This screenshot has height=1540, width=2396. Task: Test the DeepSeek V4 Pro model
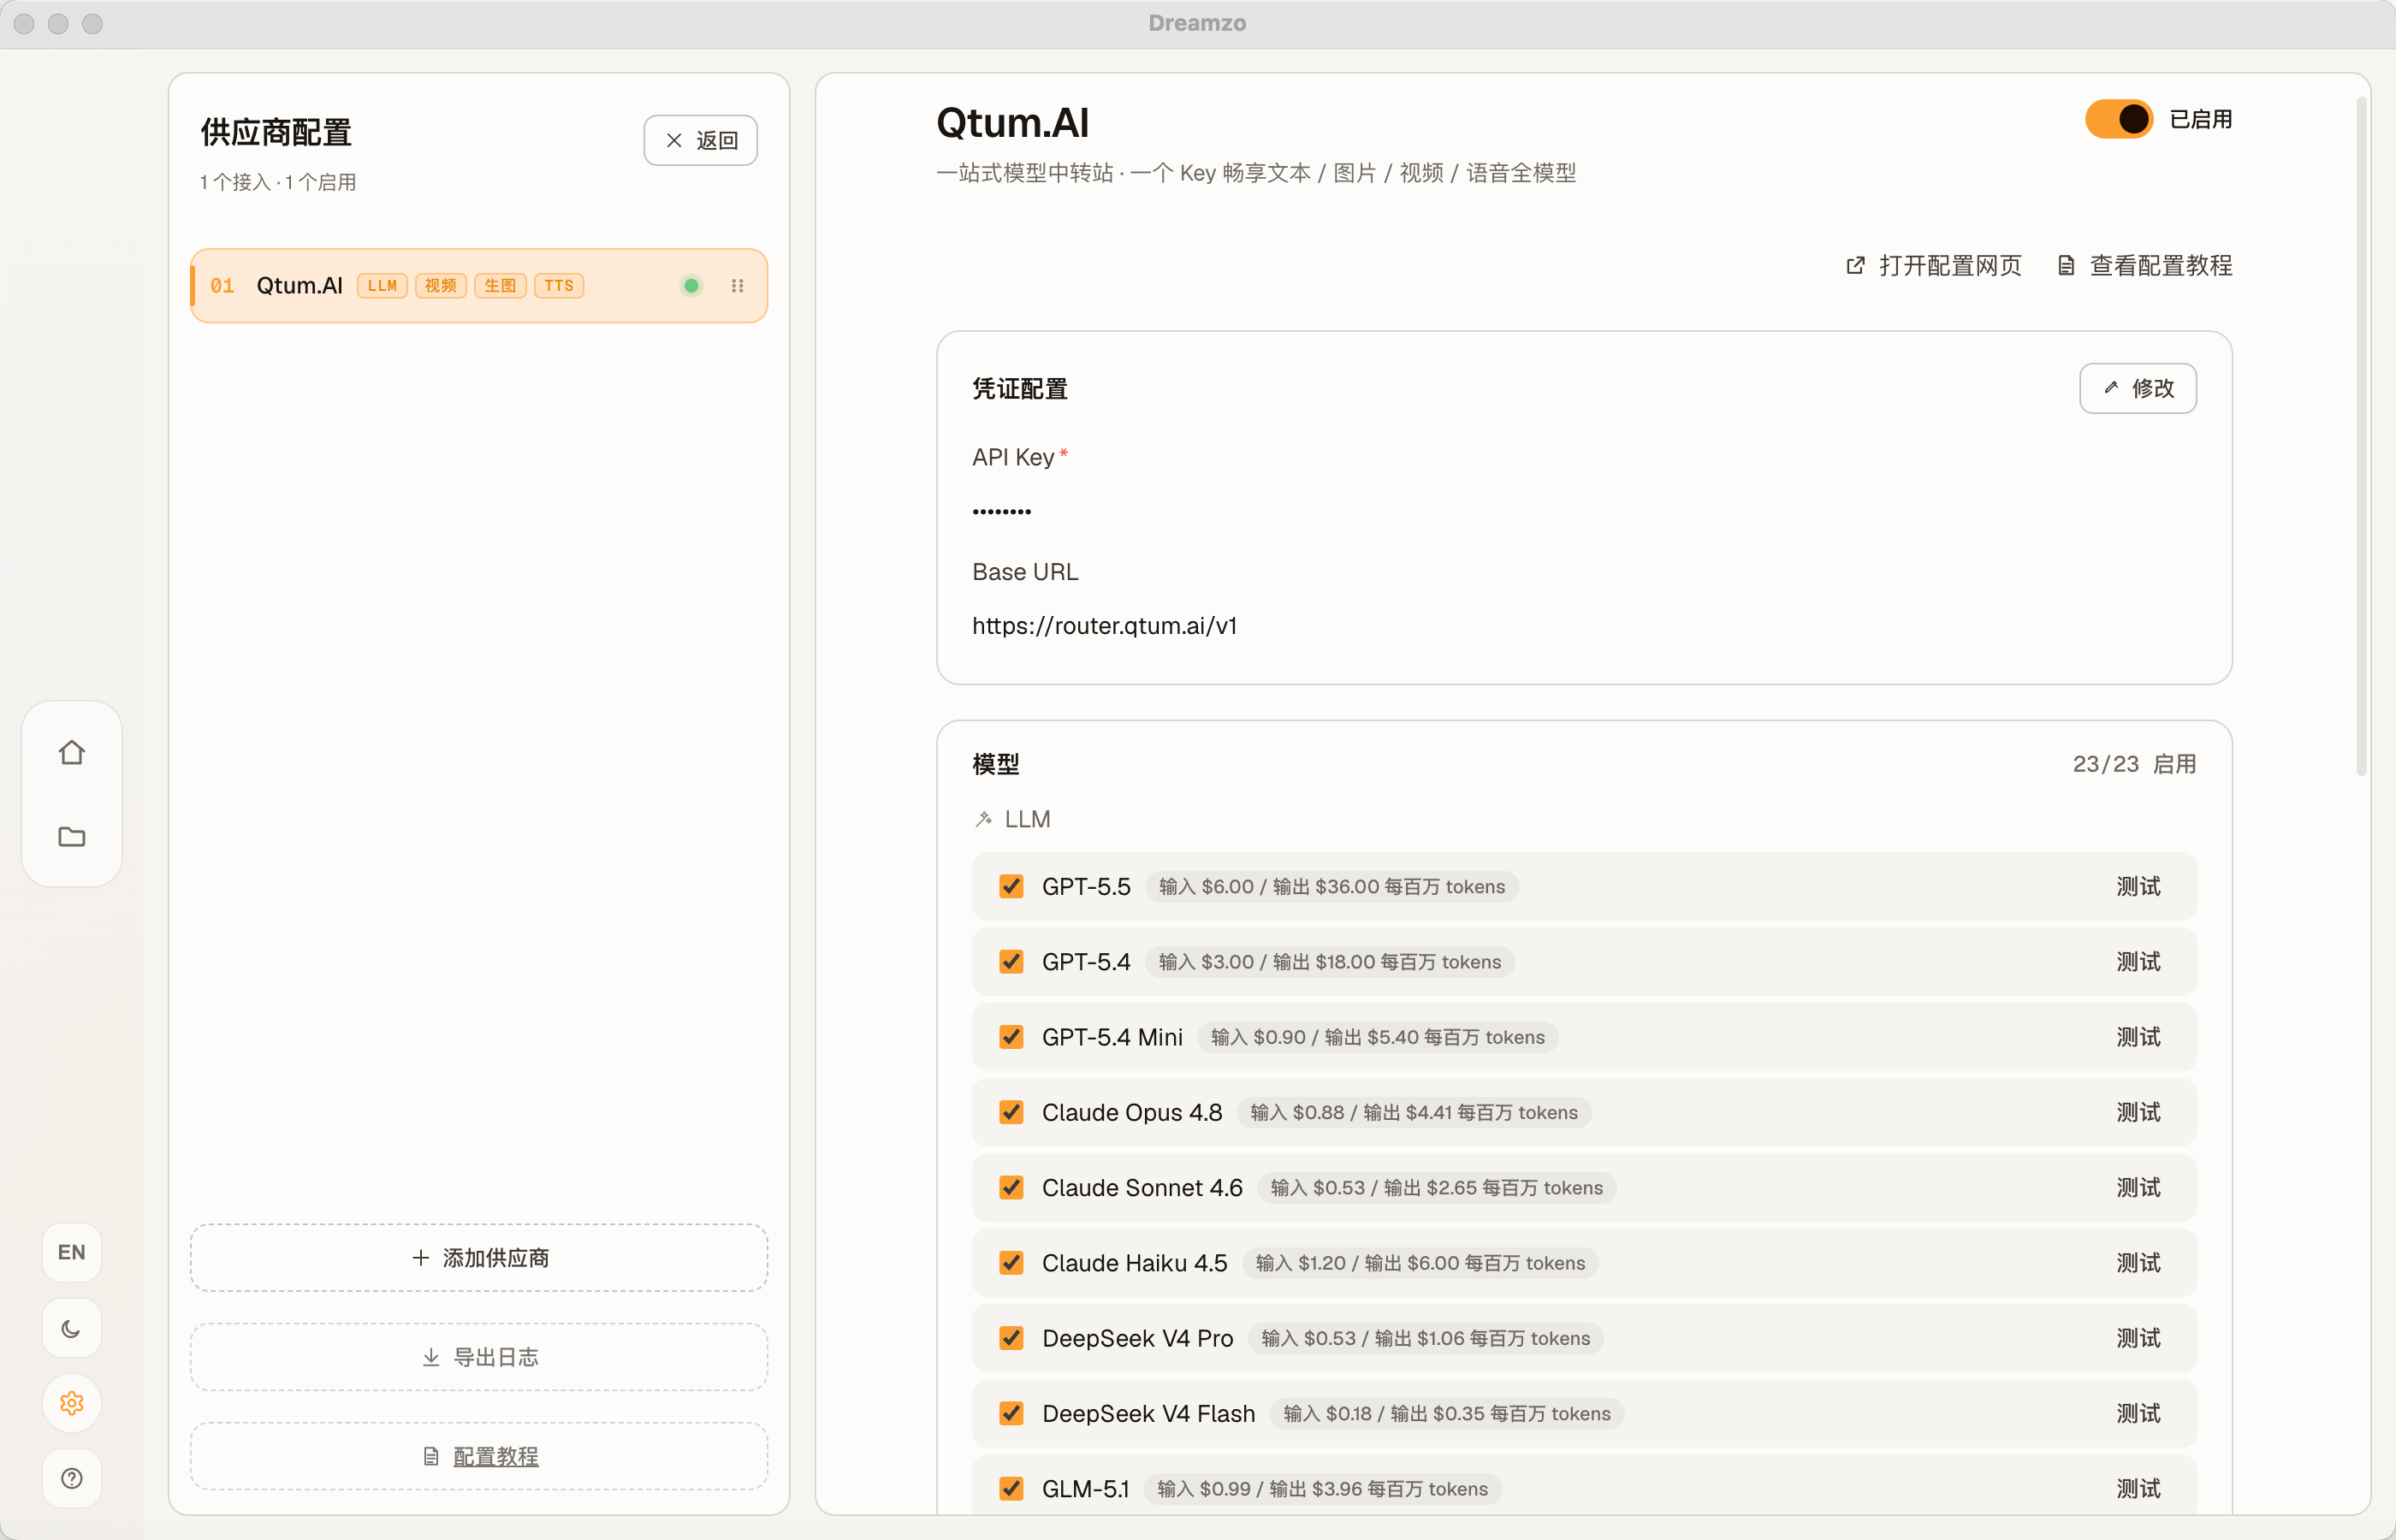[2138, 1338]
